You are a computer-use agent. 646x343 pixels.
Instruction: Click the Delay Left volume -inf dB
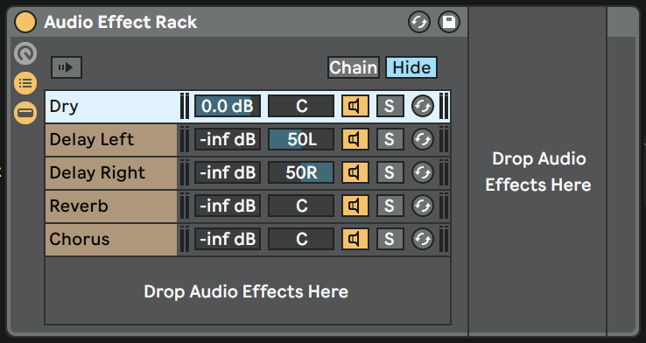(228, 140)
